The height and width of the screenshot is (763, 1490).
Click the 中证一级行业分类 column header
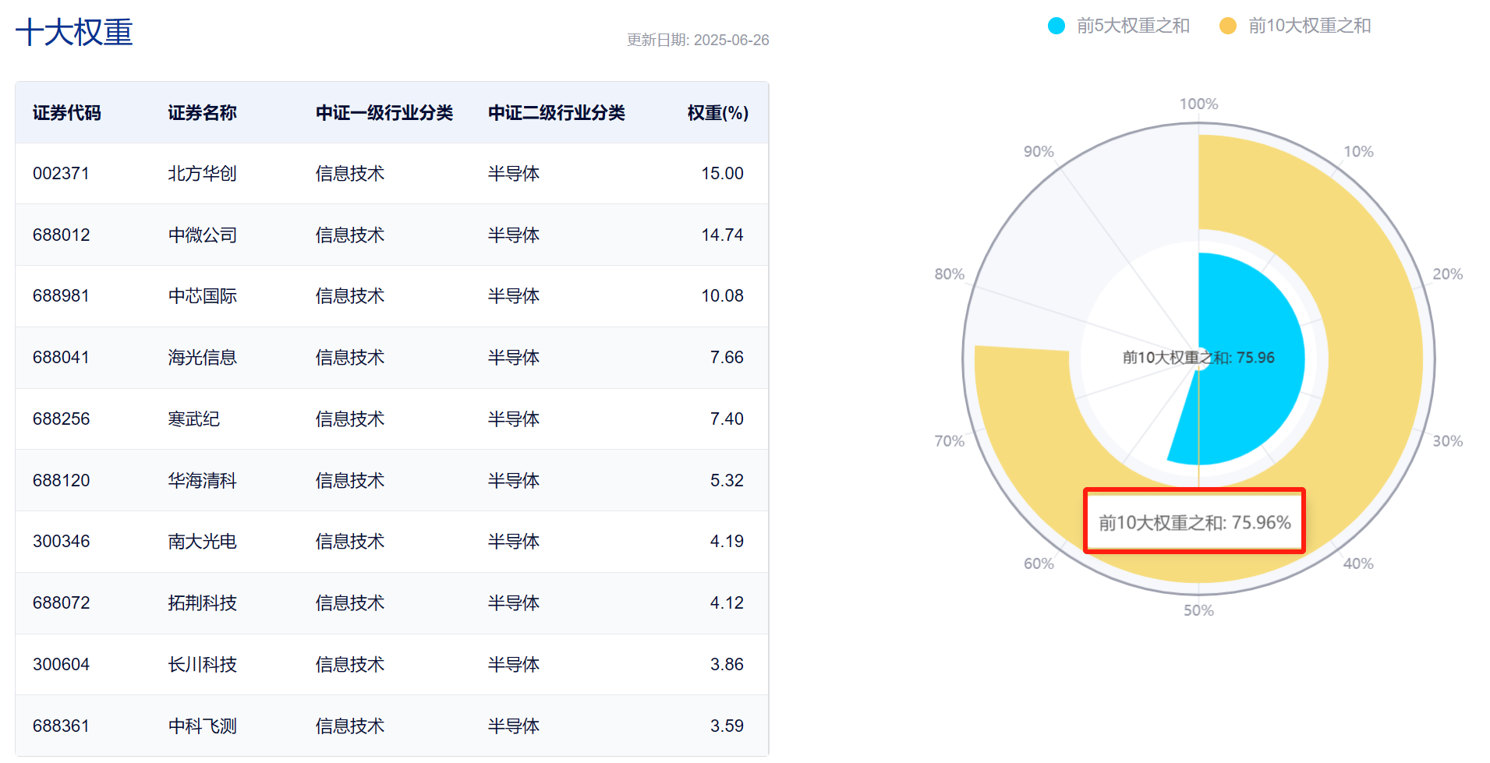384,113
